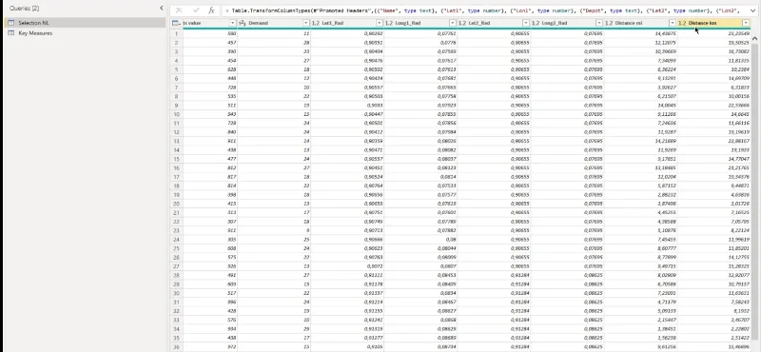
Task: Cancel the formula edit with the X icon
Action: 179,10
